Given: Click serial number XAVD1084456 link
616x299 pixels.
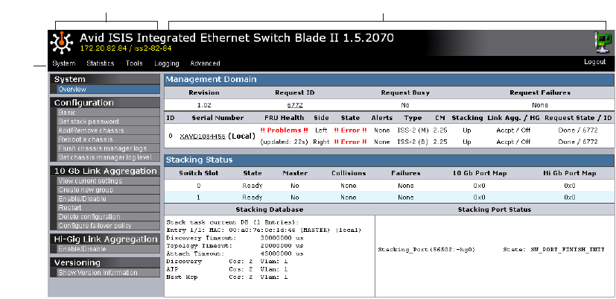Looking at the screenshot, I should (x=203, y=136).
